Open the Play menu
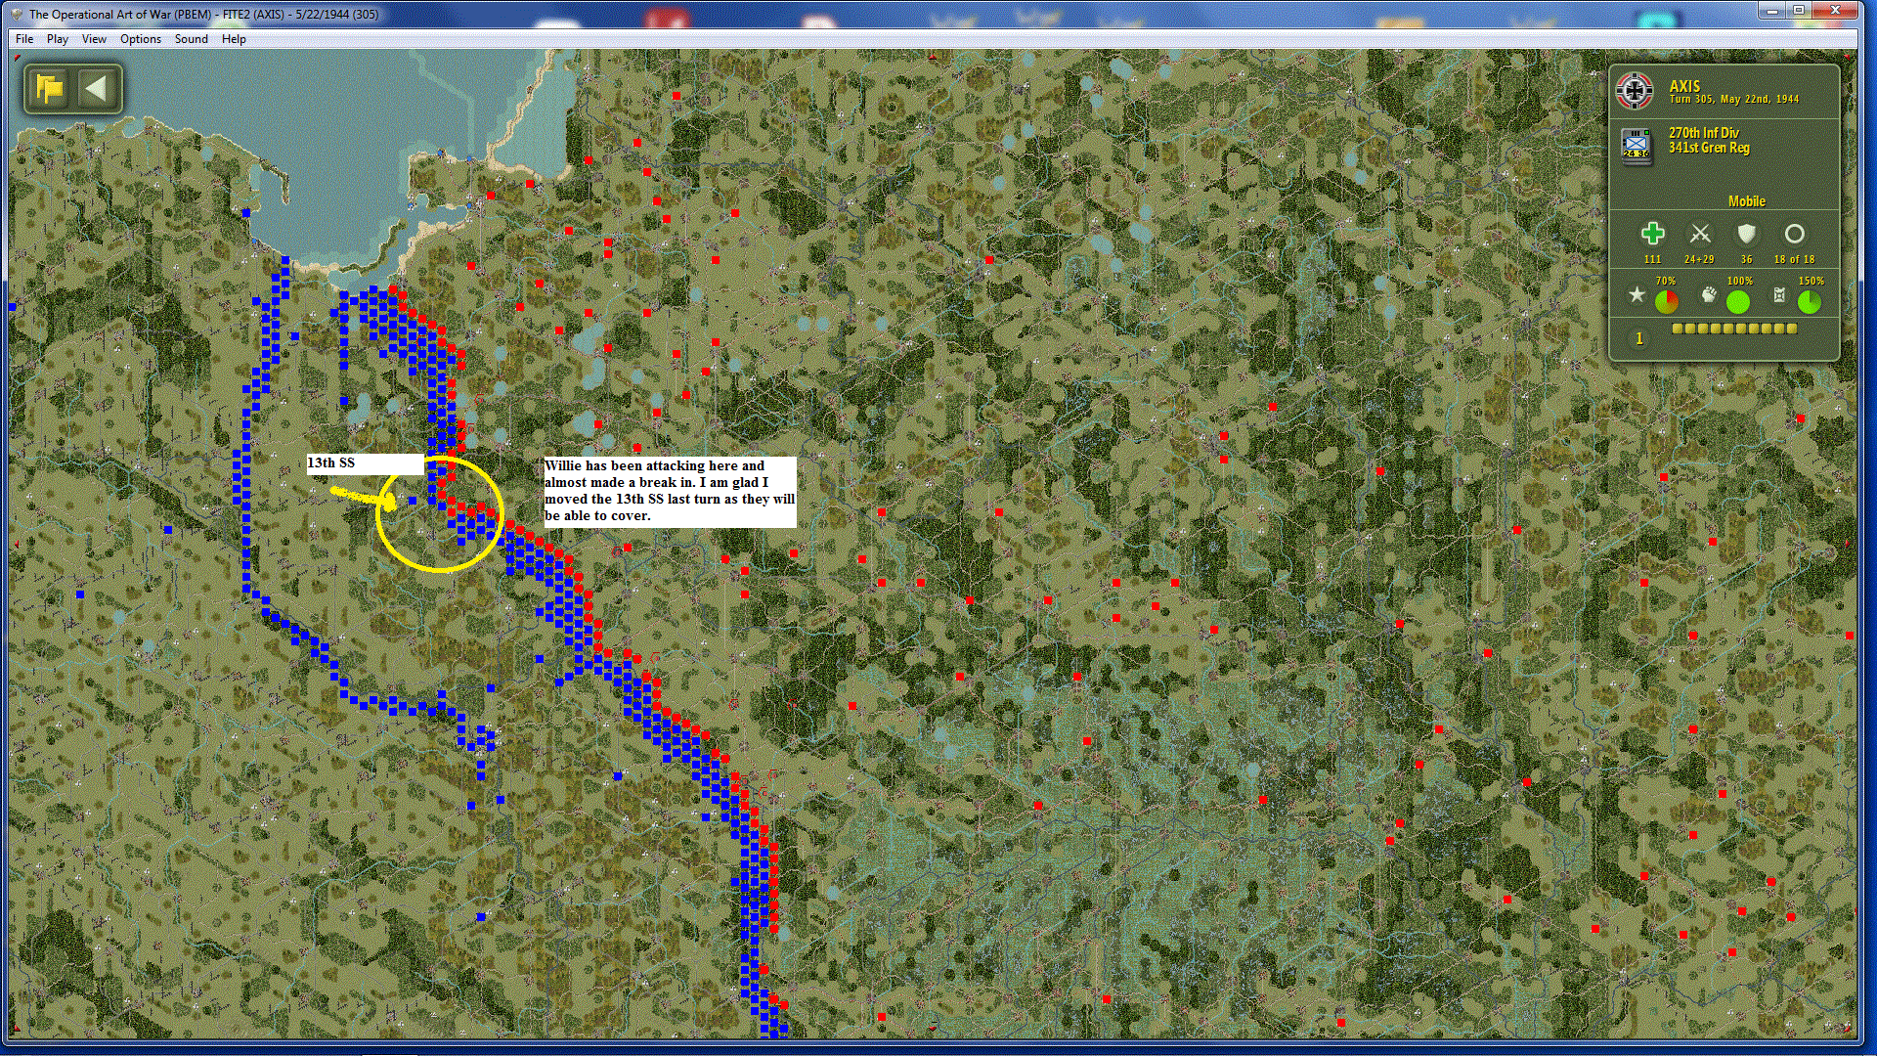The width and height of the screenshot is (1877, 1056). tap(58, 39)
